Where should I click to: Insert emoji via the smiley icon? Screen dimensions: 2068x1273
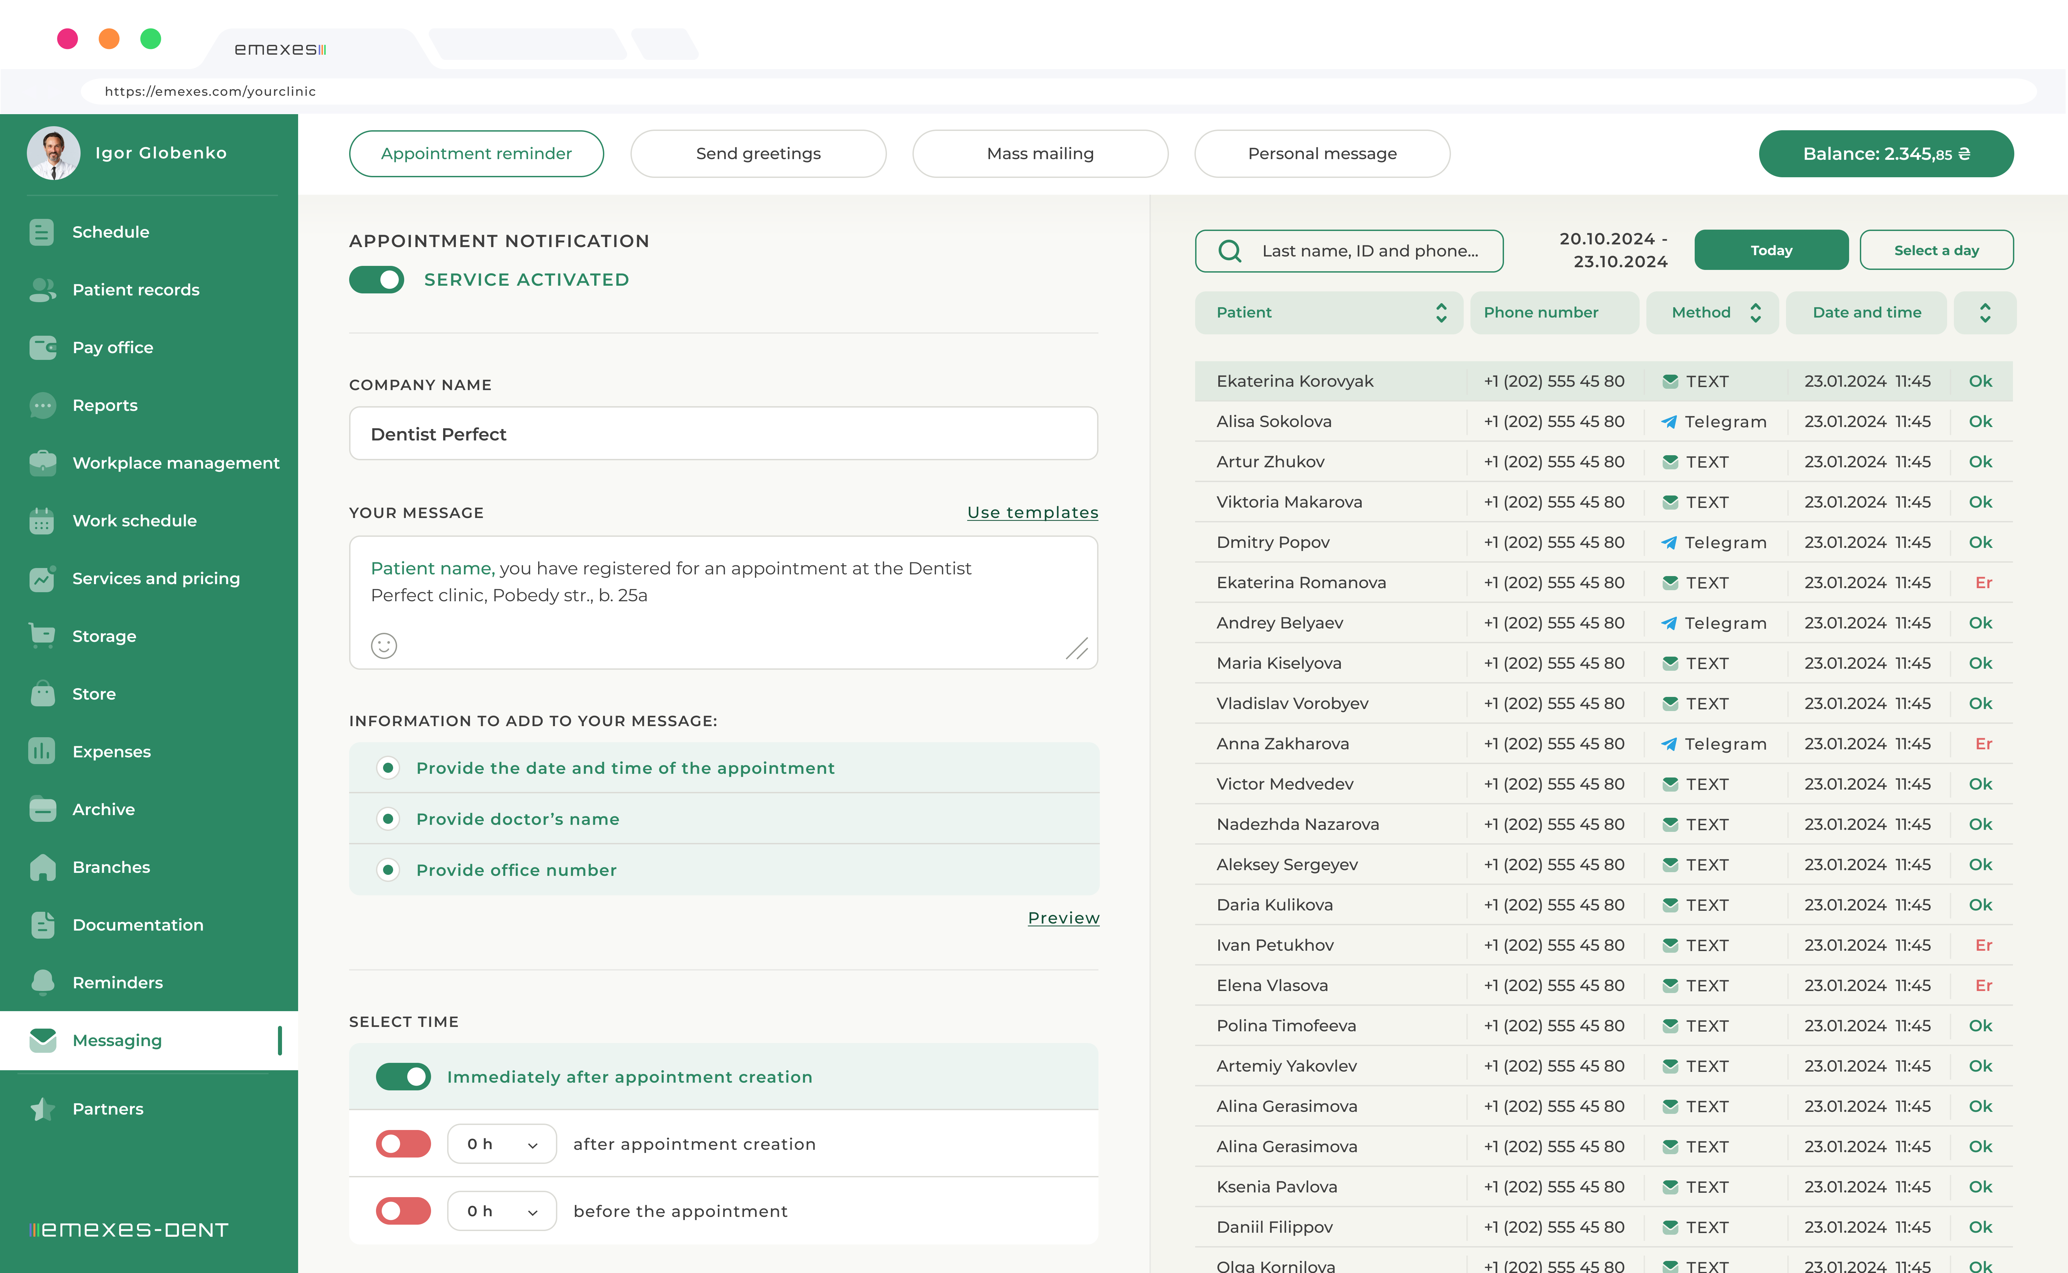point(384,646)
